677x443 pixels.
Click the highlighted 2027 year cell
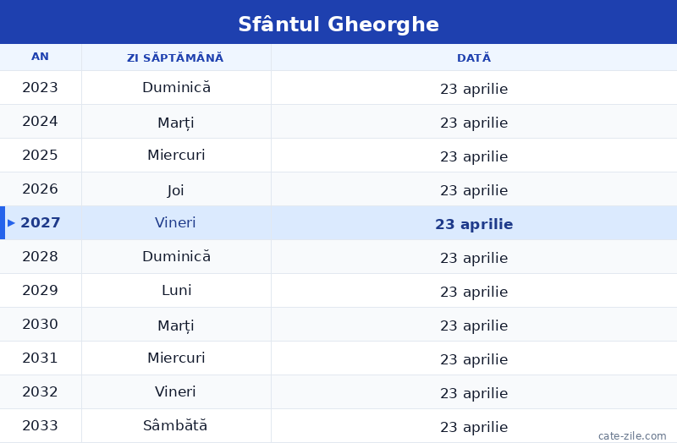coord(40,222)
